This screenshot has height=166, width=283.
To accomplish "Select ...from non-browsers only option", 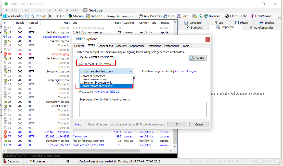I will [106, 83].
